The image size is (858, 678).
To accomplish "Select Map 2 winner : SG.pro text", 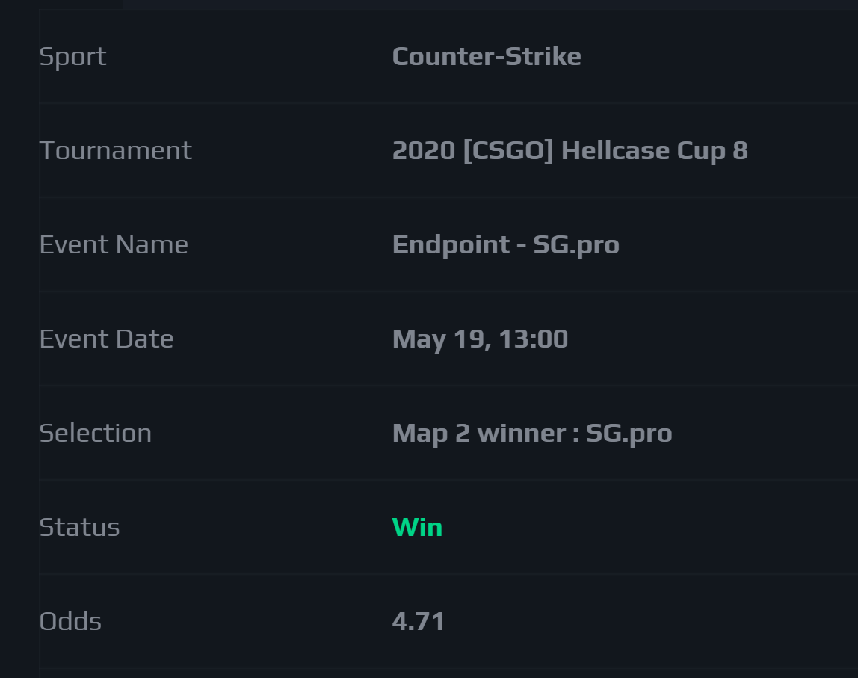I will pos(532,434).
